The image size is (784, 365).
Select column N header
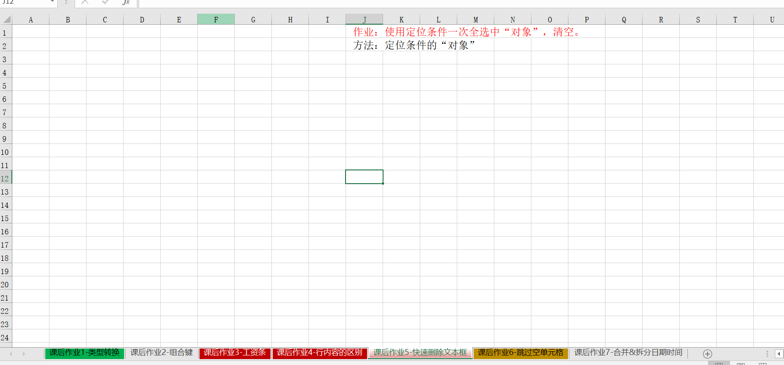(x=513, y=20)
